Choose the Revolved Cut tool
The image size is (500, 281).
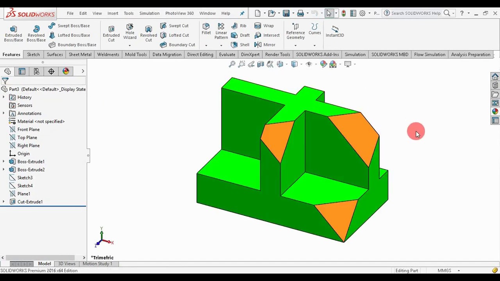coord(148,34)
